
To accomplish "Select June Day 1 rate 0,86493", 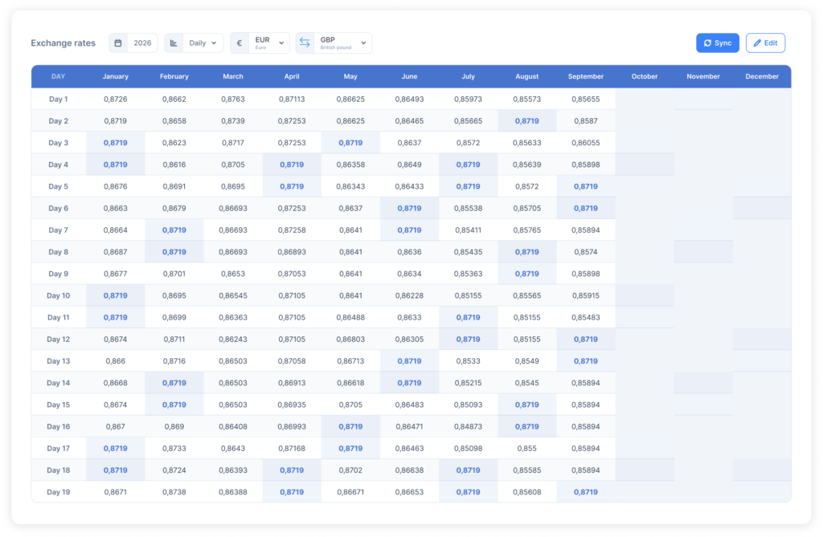I will click(x=409, y=99).
